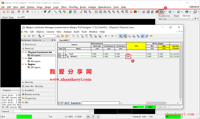Image resolution: width=200 pixels, height=119 pixels.
Task: Open the Objects menu in Constraint Manager
Action: 40,32
